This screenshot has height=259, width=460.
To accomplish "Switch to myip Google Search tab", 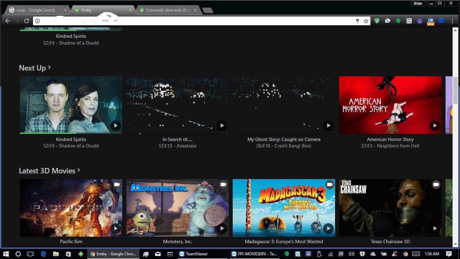I will point(35,10).
